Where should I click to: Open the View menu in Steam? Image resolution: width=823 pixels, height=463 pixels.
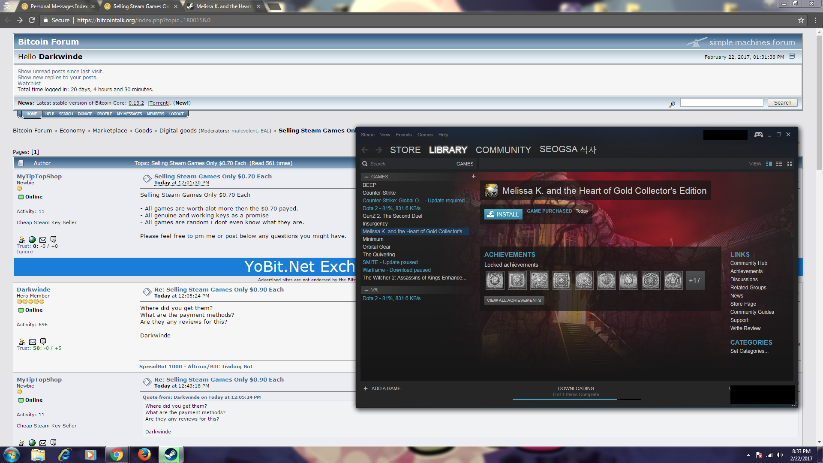tap(385, 135)
